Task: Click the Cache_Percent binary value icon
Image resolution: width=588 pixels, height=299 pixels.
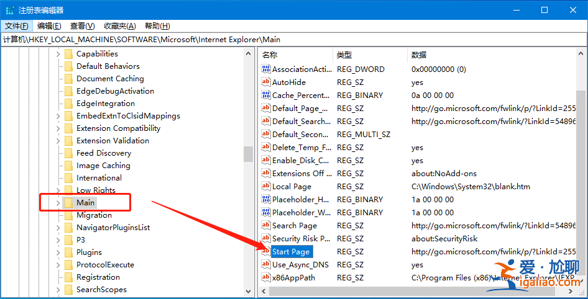Action: (266, 96)
